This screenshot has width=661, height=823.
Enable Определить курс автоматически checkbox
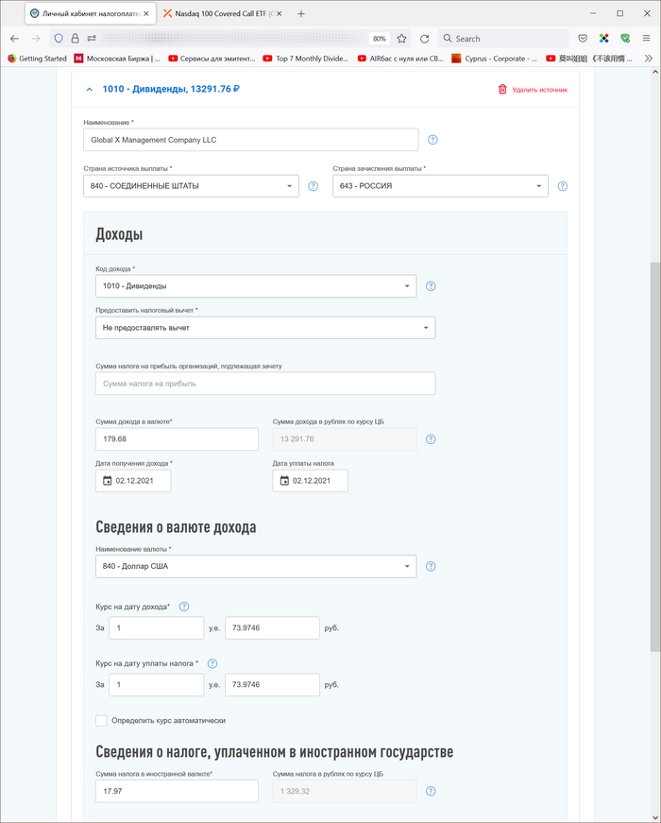[x=102, y=721]
